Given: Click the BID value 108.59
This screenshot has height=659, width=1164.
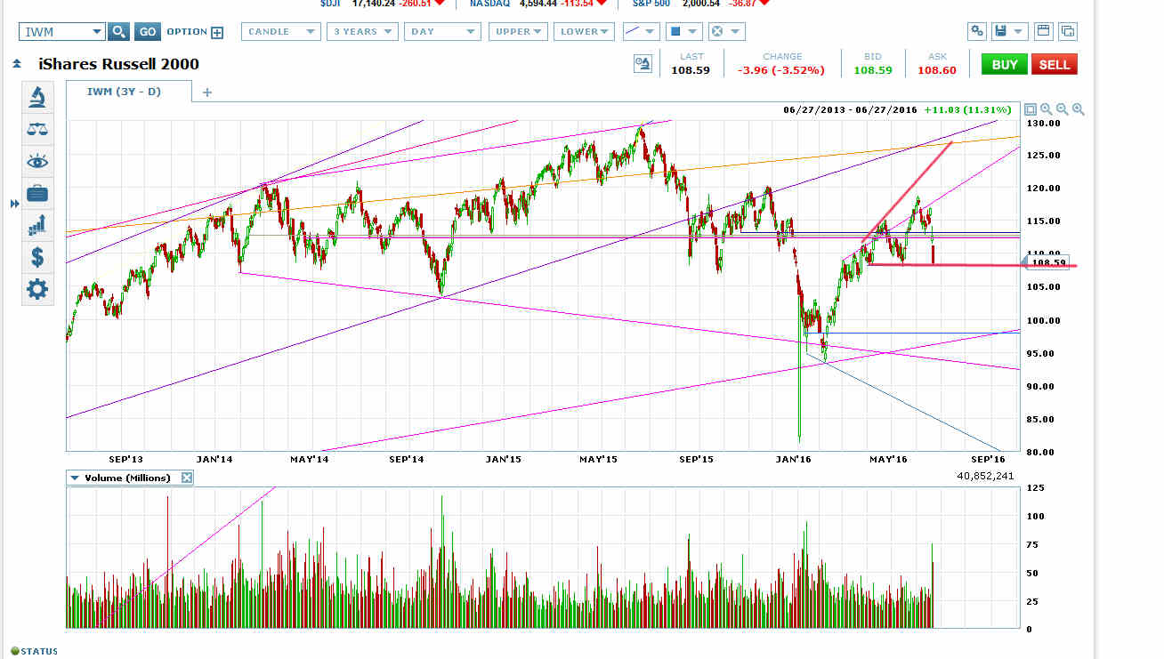Looking at the screenshot, I should click(x=871, y=69).
